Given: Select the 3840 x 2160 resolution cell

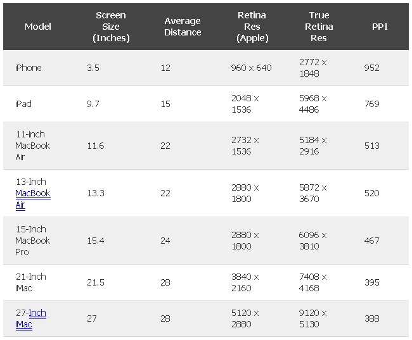Looking at the screenshot, I should click(245, 282).
